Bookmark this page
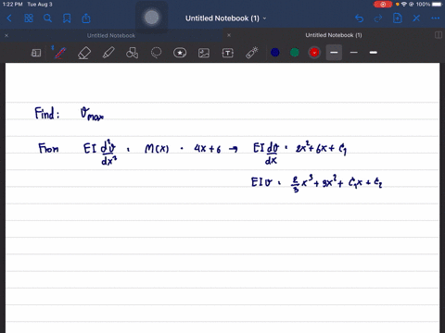This screenshot has height=333, width=445. pos(67,18)
